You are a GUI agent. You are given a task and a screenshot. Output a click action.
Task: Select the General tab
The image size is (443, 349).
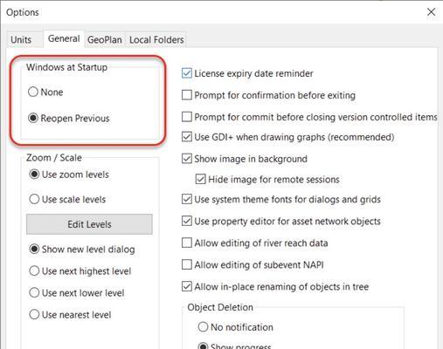coord(64,38)
